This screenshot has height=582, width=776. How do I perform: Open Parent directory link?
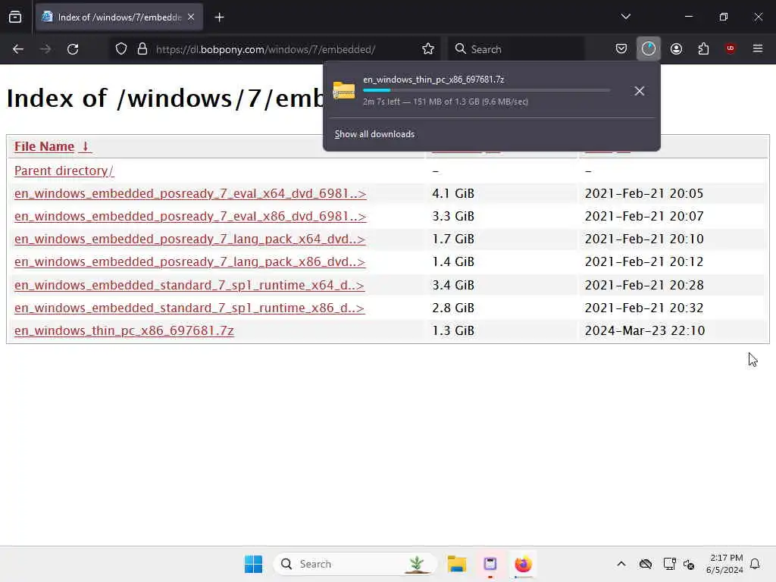point(64,171)
